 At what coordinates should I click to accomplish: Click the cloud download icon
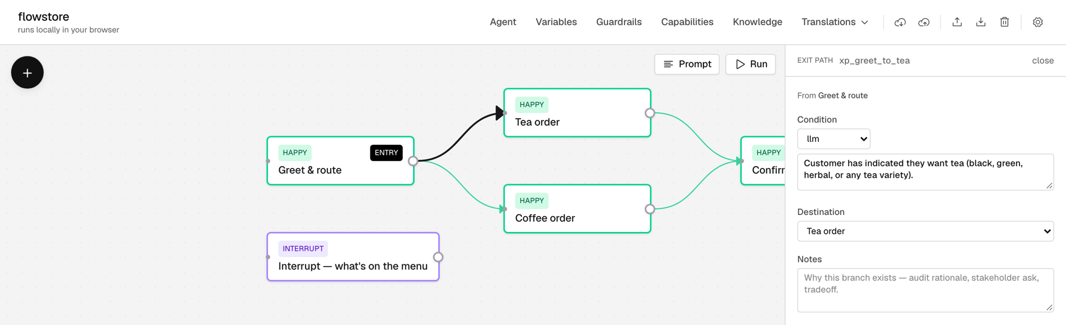point(900,22)
